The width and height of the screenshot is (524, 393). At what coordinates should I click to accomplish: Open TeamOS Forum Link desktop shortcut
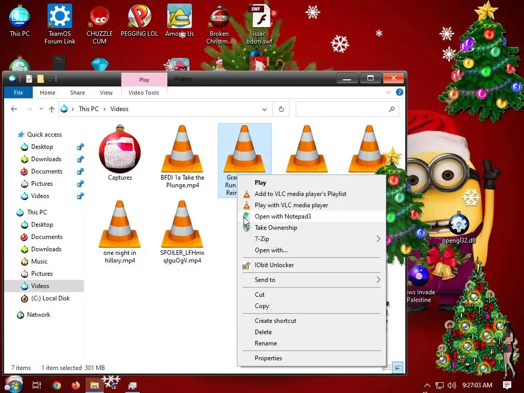click(x=60, y=24)
